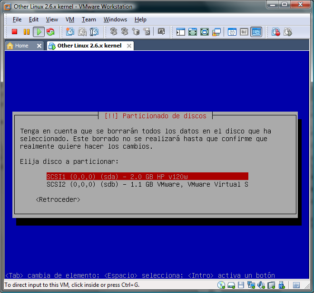Click the capture screen movie icon
Image resolution: width=314 pixels, height=293 pixels.
[161, 31]
